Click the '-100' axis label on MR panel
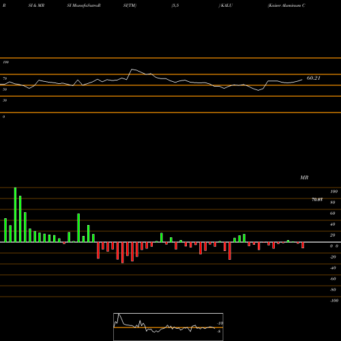This screenshot has width=341, height=341. pos(334,301)
